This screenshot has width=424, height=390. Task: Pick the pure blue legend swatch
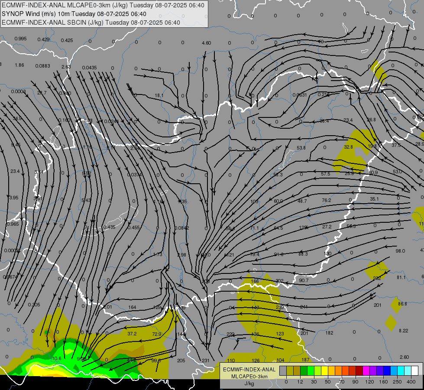(x=387, y=371)
